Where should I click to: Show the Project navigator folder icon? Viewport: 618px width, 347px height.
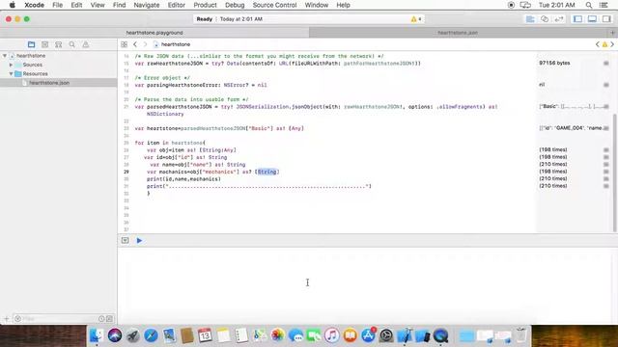(x=31, y=44)
